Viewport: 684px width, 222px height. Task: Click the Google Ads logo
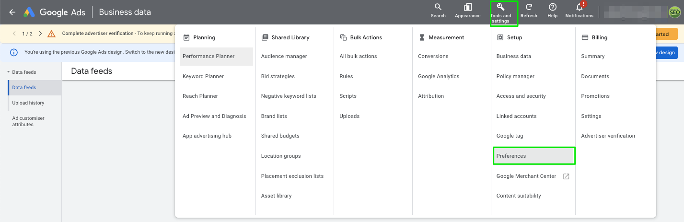pos(54,12)
